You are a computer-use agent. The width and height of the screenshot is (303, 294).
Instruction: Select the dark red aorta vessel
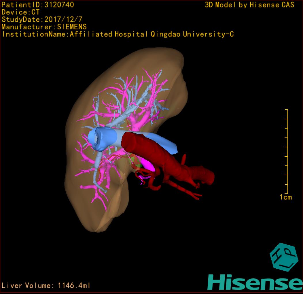161,156
